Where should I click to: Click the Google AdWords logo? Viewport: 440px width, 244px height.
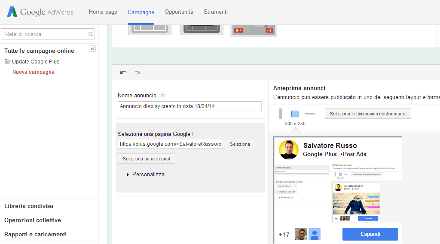click(x=40, y=12)
